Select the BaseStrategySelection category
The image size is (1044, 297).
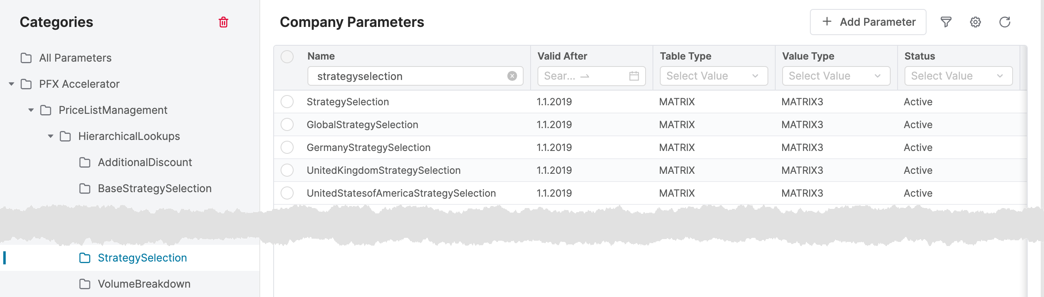pyautogui.click(x=154, y=188)
